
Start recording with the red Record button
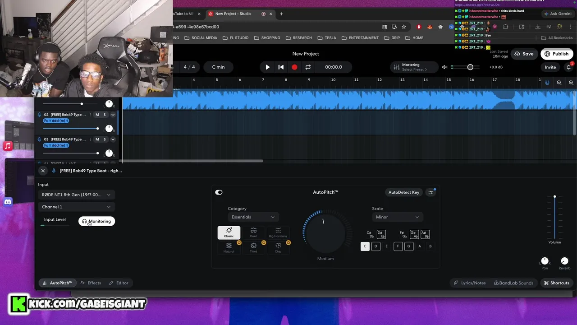pos(294,67)
